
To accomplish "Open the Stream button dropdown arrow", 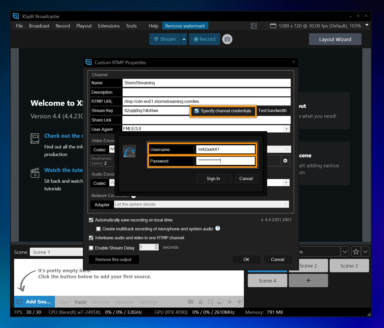I will point(184,39).
